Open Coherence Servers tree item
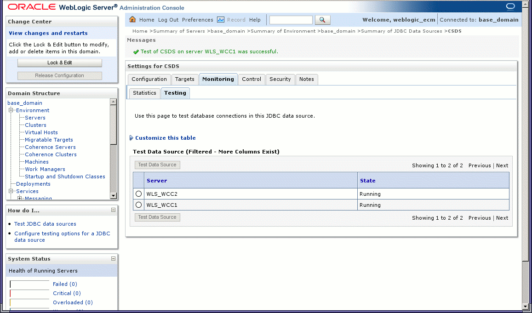The height and width of the screenshot is (313, 532). point(50,147)
